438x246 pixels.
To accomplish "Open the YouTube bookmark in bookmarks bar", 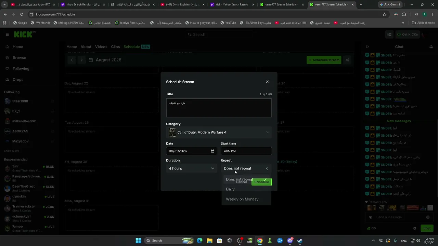I will pos(228,23).
